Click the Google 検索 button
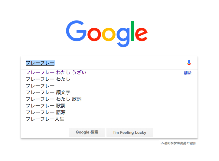 tap(87, 132)
